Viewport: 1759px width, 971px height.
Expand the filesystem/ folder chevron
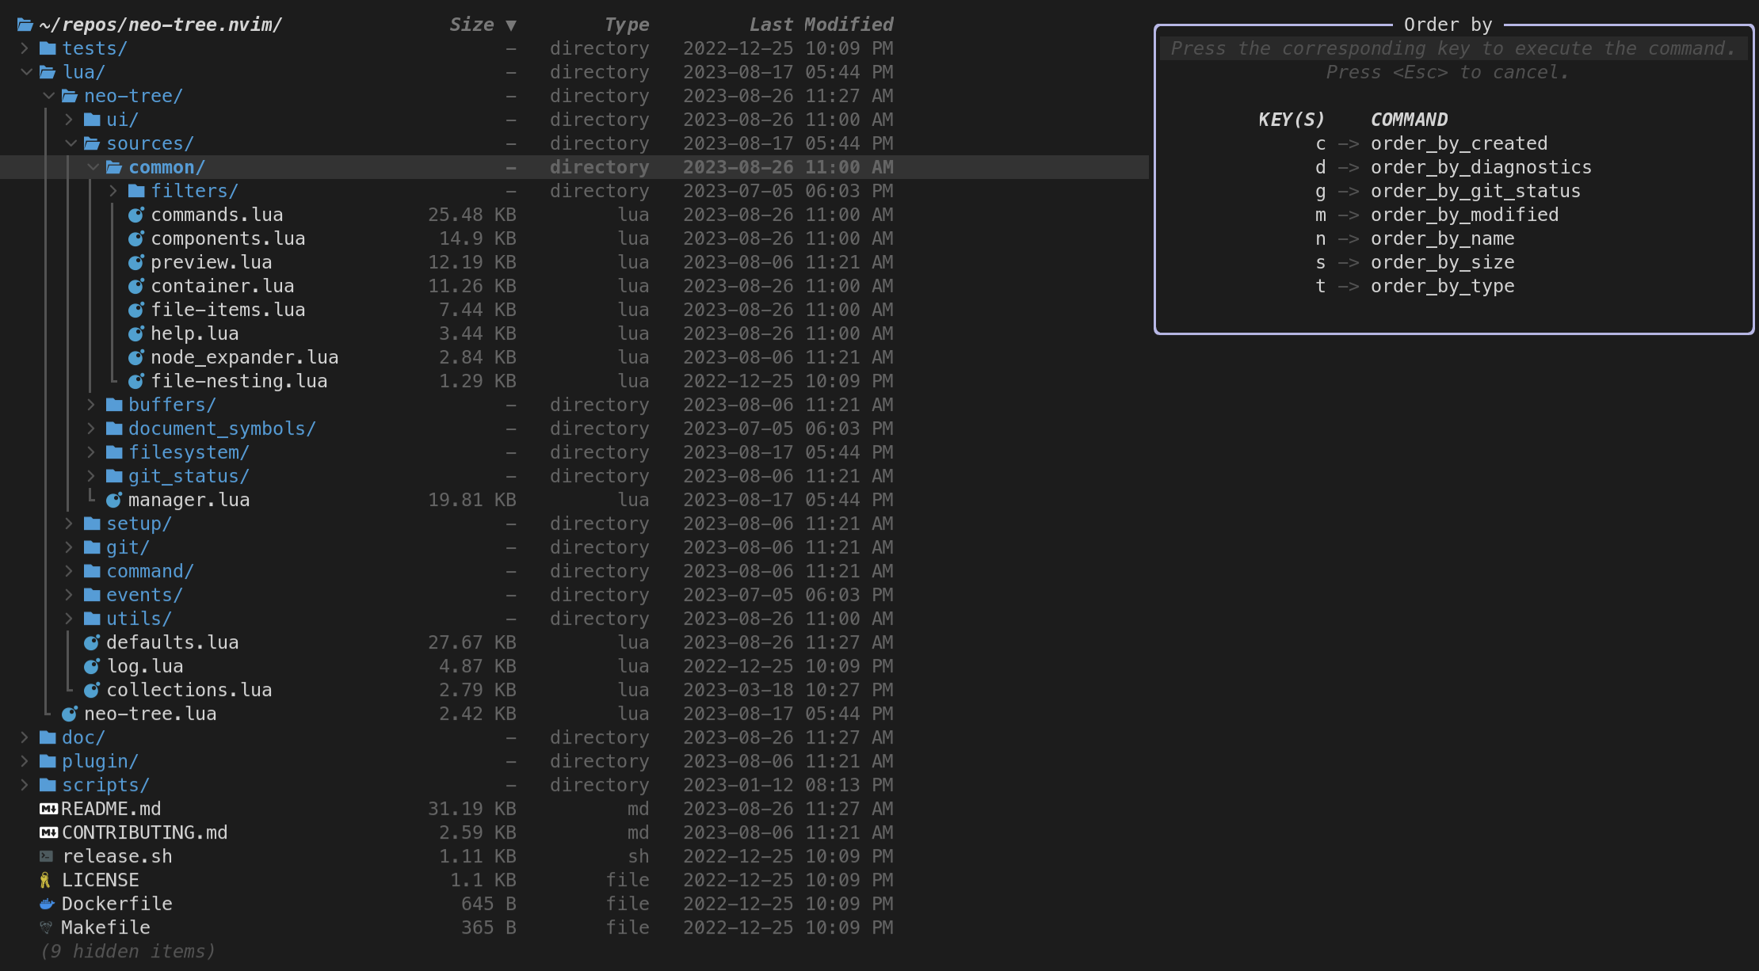pyautogui.click(x=91, y=452)
